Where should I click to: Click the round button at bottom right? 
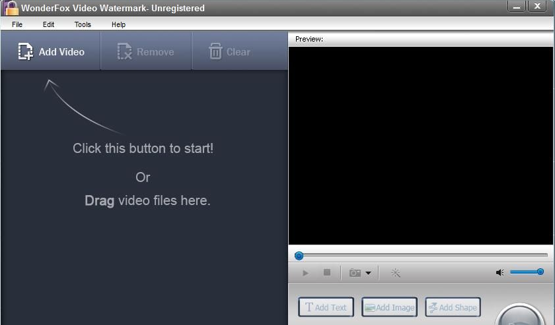point(519,314)
